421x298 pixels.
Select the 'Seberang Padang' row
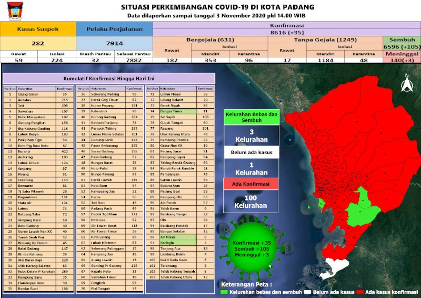110,94
